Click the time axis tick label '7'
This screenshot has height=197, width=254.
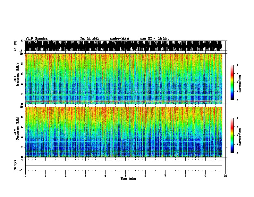point(165,176)
